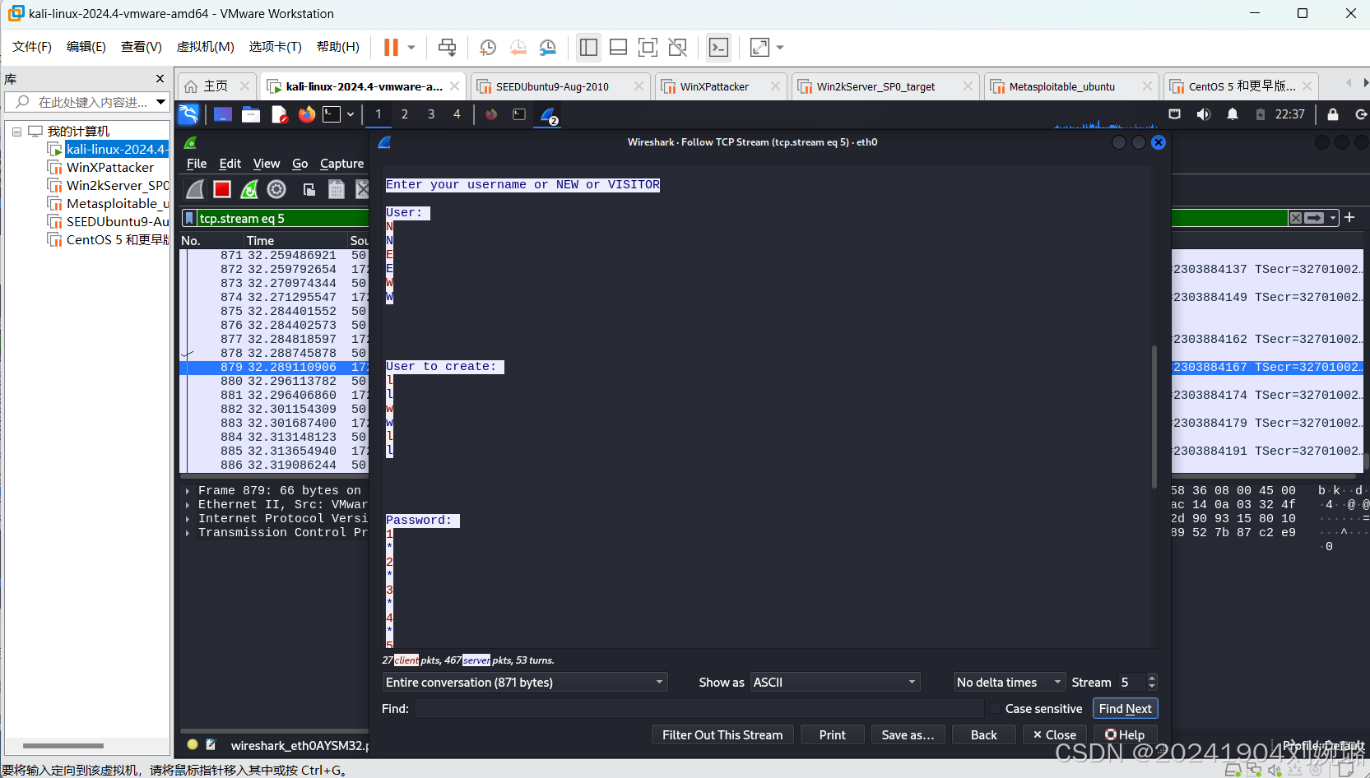Toggle VMware thumbnail bar view button
This screenshot has width=1370, height=778.
click(618, 48)
